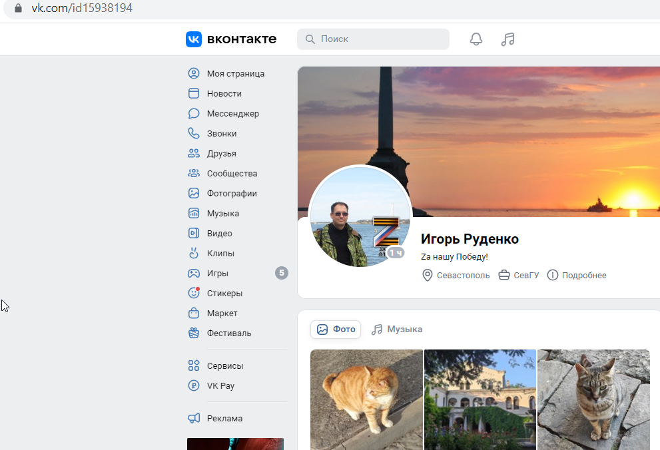Screen dimensions: 660x450
Task: Open the Games menu item
Action: pyautogui.click(x=217, y=274)
